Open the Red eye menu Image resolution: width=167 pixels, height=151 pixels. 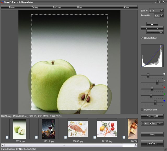(x=57, y=7)
